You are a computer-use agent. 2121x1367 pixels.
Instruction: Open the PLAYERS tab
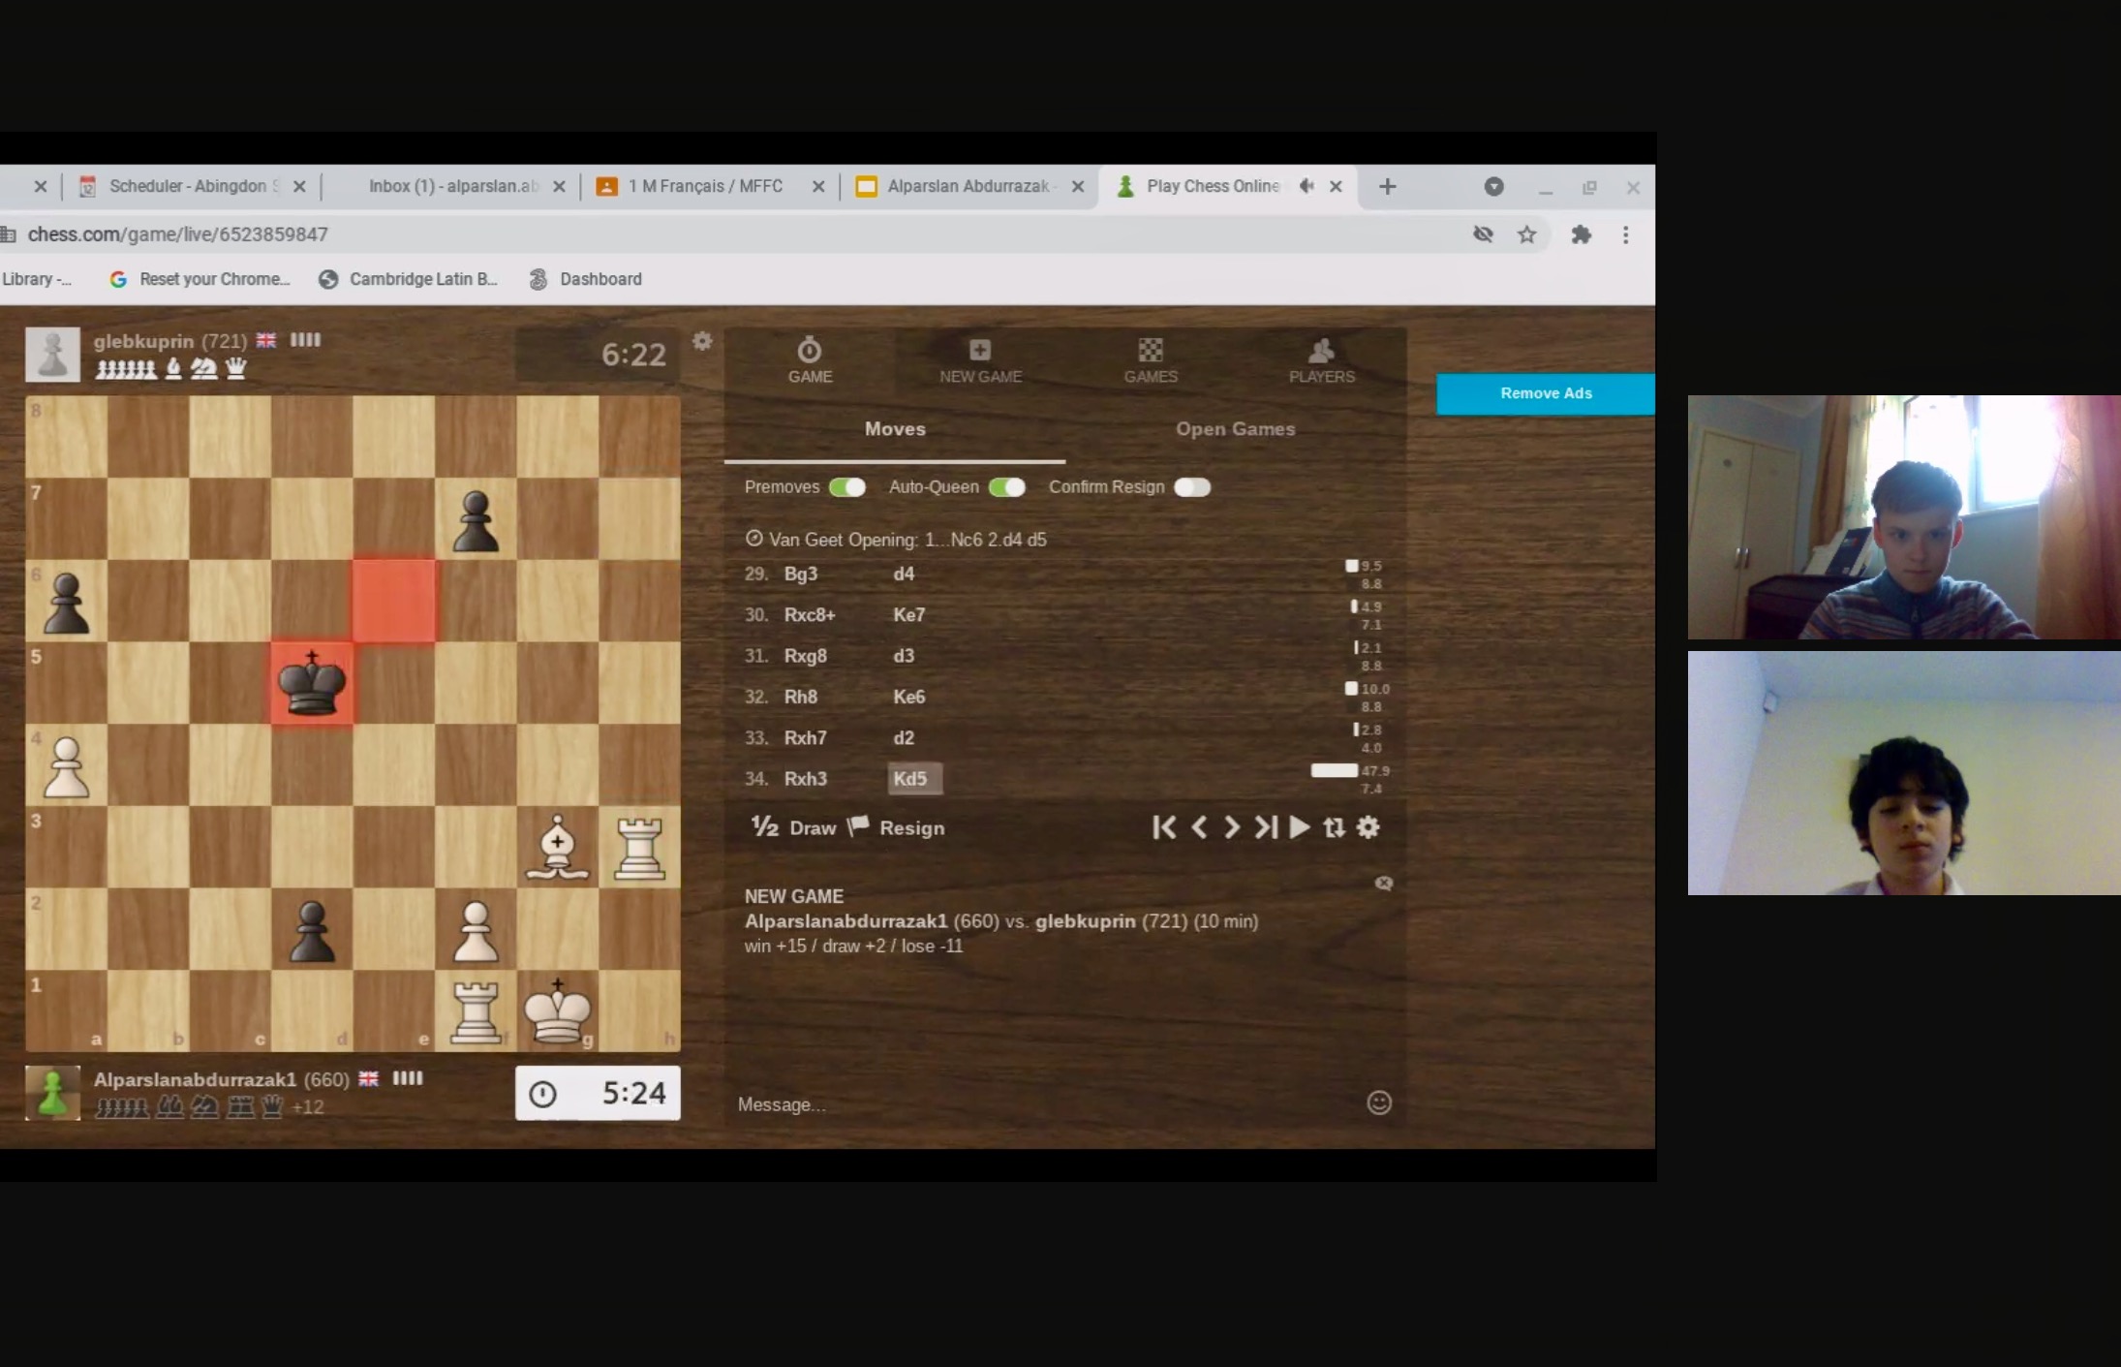(x=1321, y=360)
